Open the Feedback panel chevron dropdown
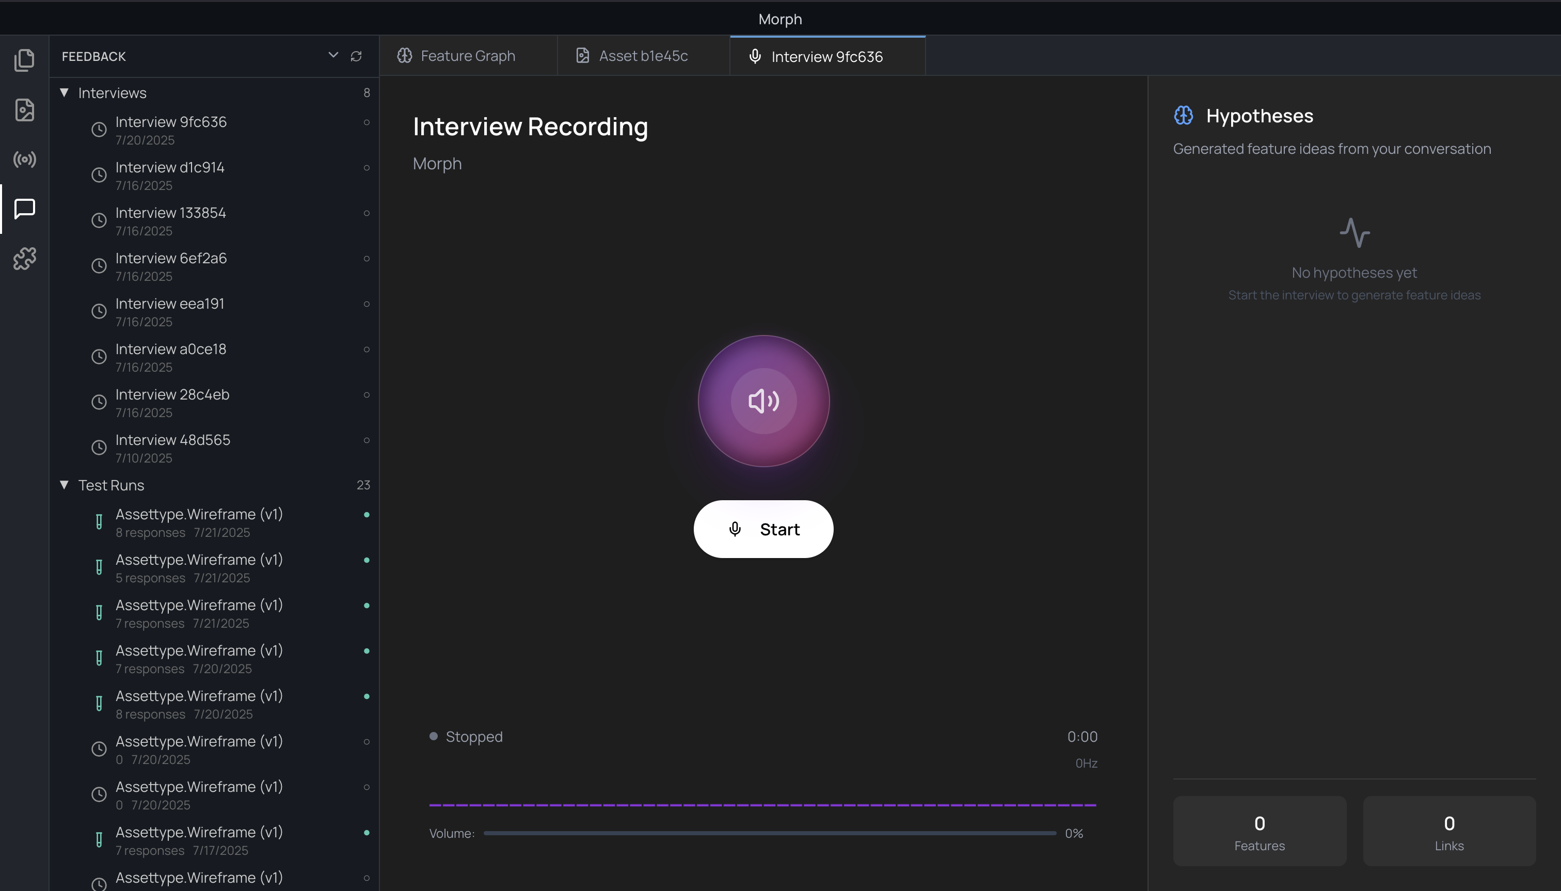 pos(333,55)
